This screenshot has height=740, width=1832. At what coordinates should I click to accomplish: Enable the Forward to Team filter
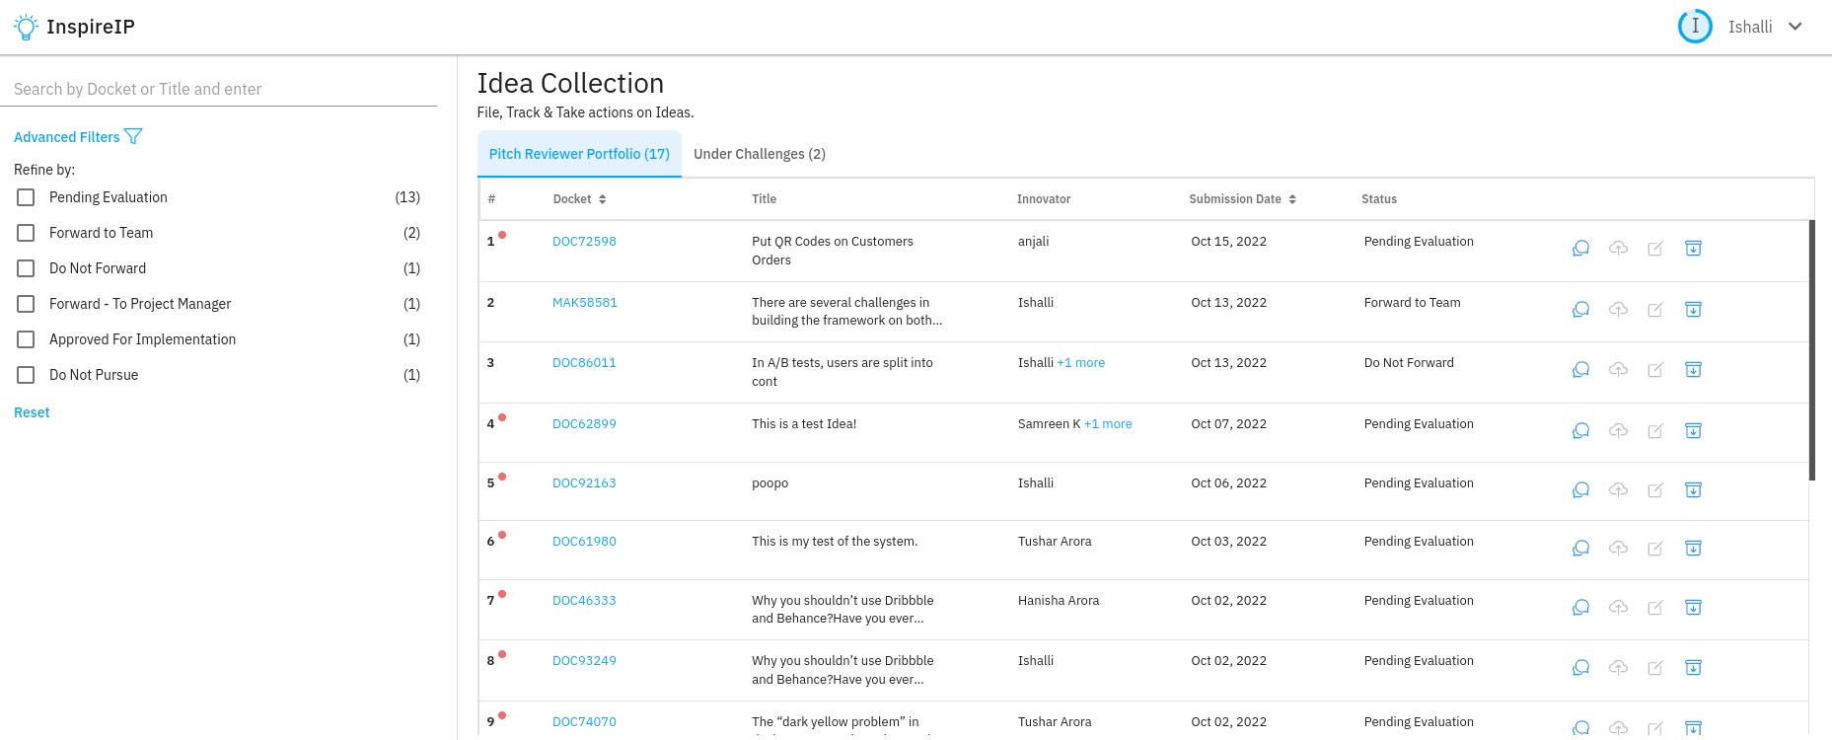click(x=26, y=233)
